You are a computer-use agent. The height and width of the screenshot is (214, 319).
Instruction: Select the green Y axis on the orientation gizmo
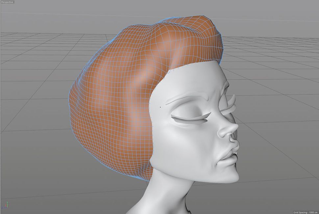pos(7,202)
